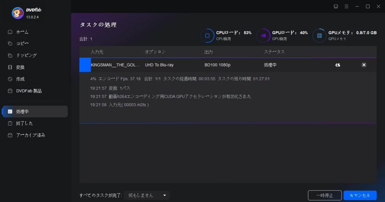Click the 19:21:57 変換: 1パス log line
This screenshot has height=202, width=385.
(x=110, y=88)
